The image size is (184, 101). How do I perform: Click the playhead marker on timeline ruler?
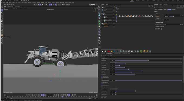[63, 97]
